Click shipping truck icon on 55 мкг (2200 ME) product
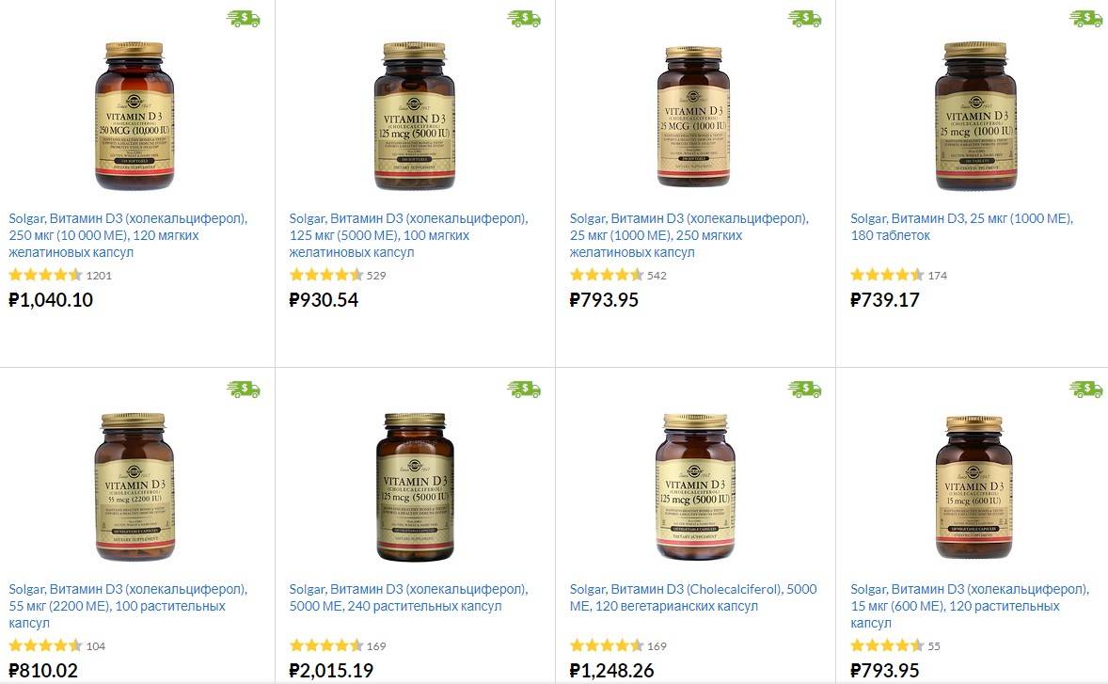 (243, 390)
